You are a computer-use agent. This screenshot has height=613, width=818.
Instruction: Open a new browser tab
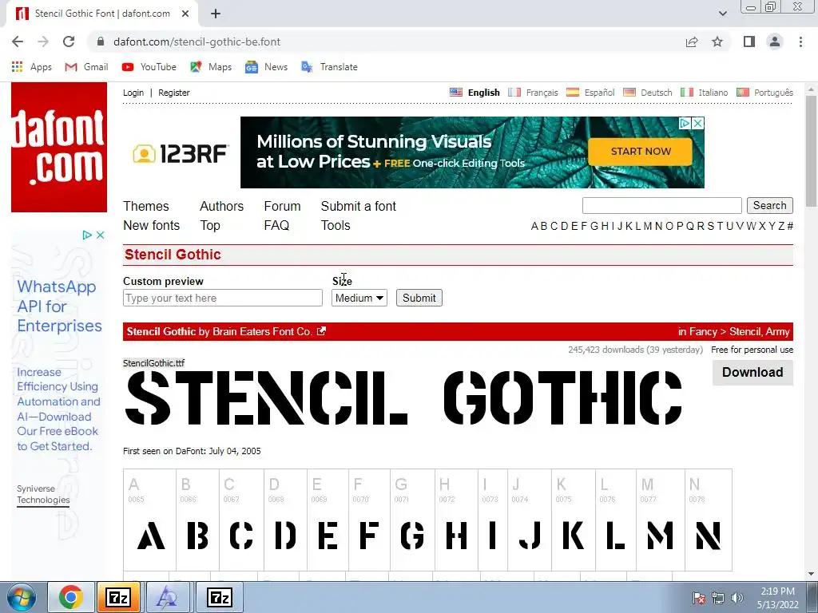coord(216,14)
